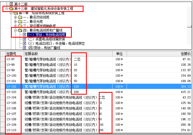The image size is (193, 135).
Task: Click the name cell of row 13-101
Action: (68, 81)
